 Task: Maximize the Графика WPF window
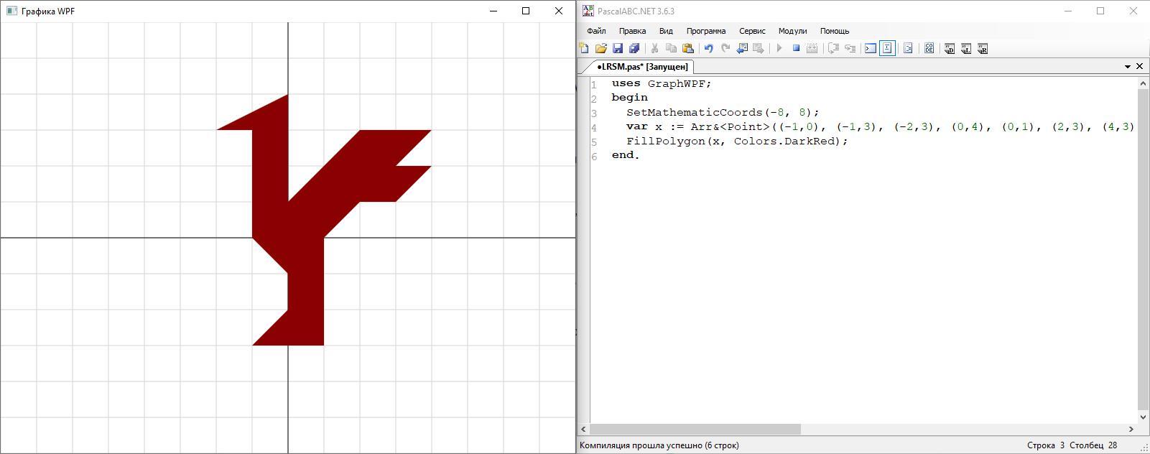point(526,11)
